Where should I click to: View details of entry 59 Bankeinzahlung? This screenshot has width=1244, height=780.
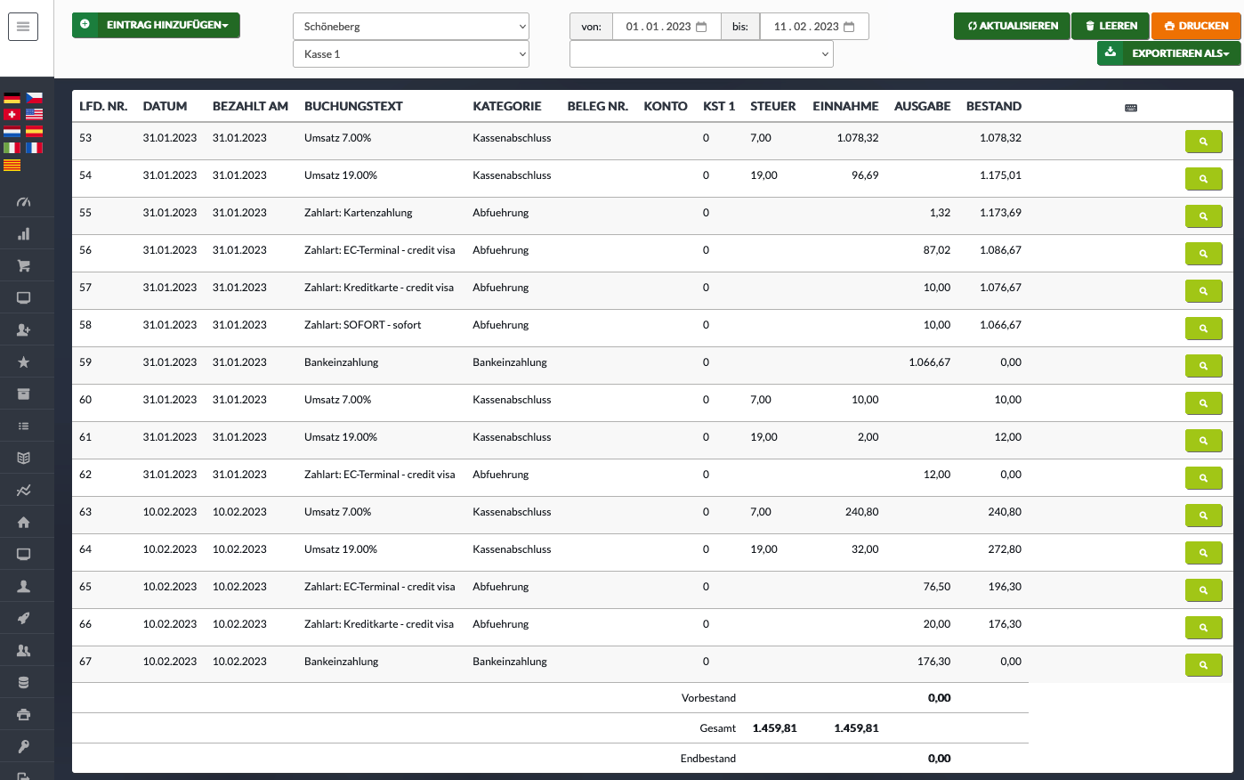(1203, 366)
